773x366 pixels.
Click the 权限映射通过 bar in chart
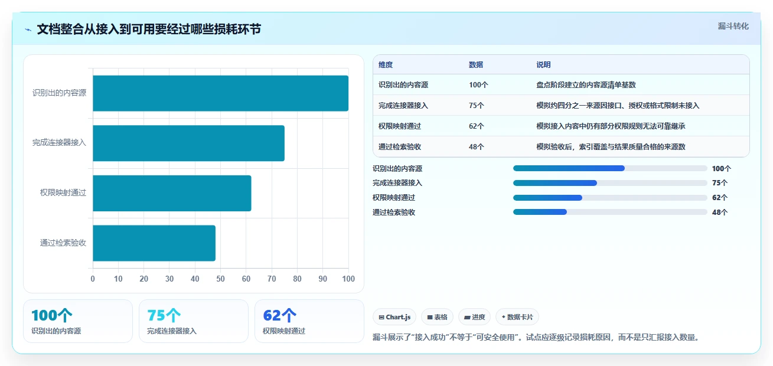pyautogui.click(x=172, y=193)
